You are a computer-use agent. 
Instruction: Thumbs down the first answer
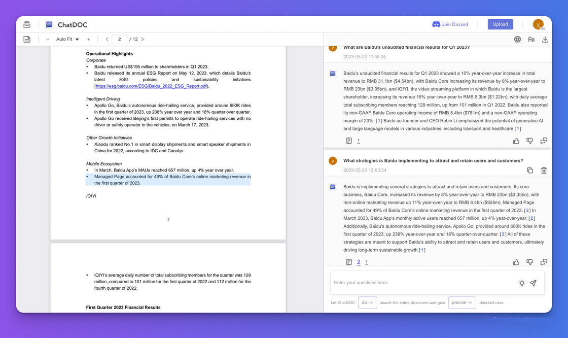pos(530,141)
